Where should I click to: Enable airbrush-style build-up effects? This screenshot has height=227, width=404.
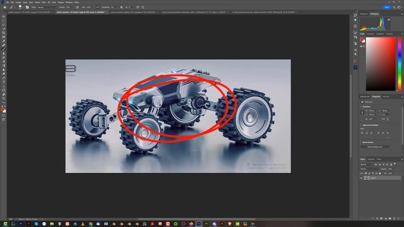pos(97,7)
